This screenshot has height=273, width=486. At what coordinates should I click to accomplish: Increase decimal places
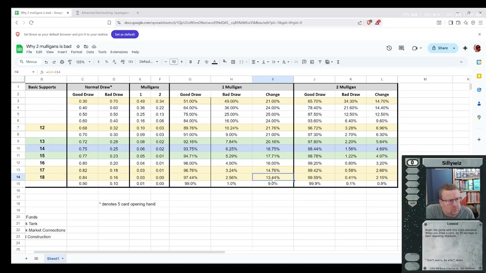tap(122, 62)
